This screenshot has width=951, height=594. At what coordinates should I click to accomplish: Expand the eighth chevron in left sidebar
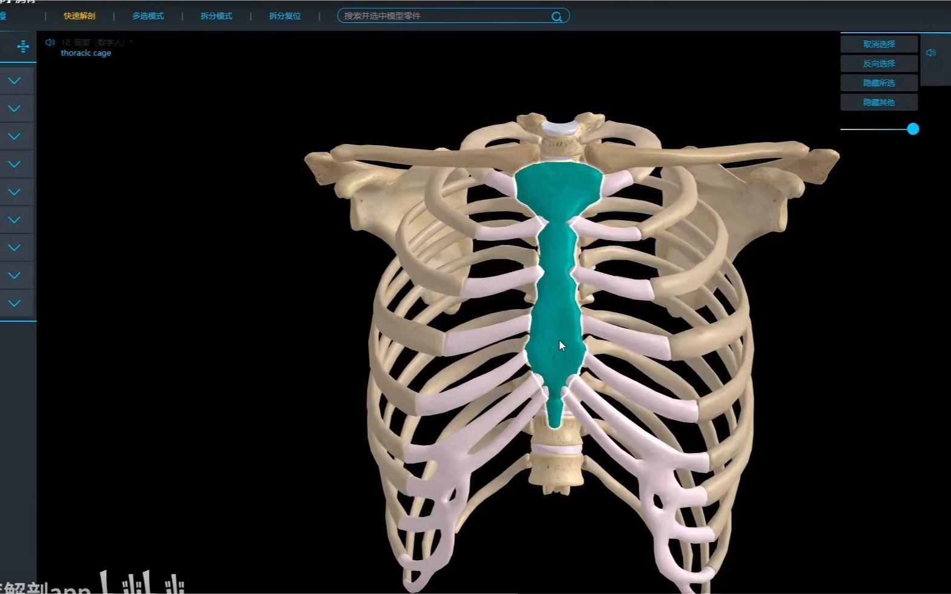15,275
